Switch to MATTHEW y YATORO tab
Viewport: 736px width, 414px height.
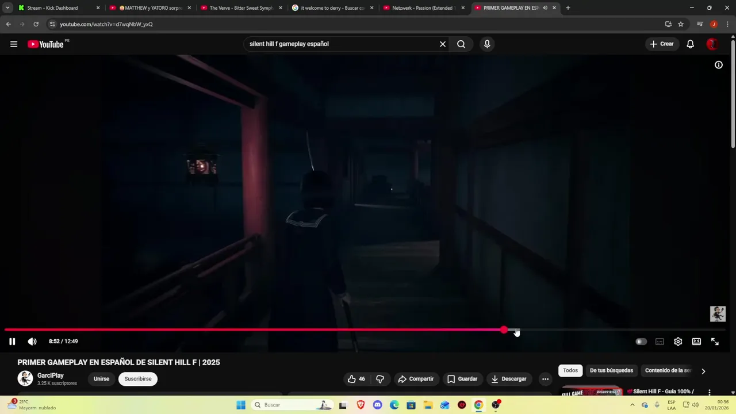149,8
